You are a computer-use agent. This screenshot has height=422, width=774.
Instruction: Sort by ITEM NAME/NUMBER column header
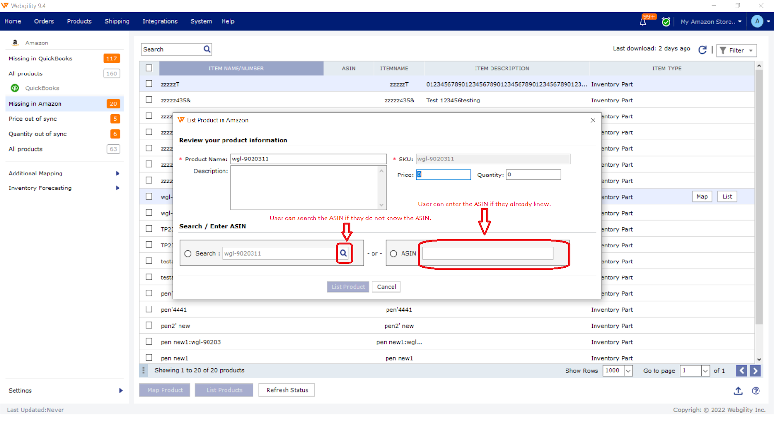(241, 68)
